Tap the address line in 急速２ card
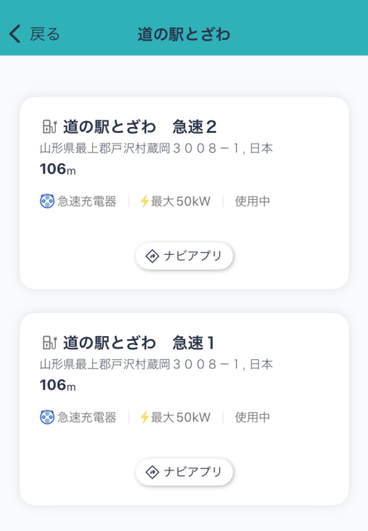368x531 pixels. click(x=156, y=149)
